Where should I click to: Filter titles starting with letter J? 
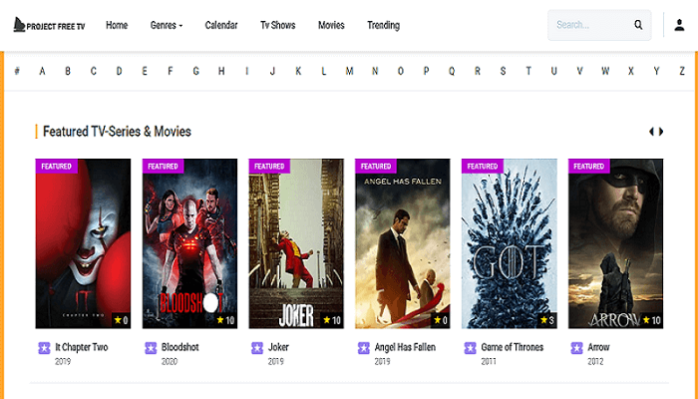272,71
